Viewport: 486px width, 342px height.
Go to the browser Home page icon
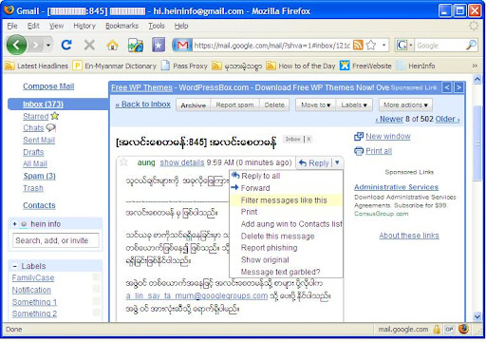(112, 46)
